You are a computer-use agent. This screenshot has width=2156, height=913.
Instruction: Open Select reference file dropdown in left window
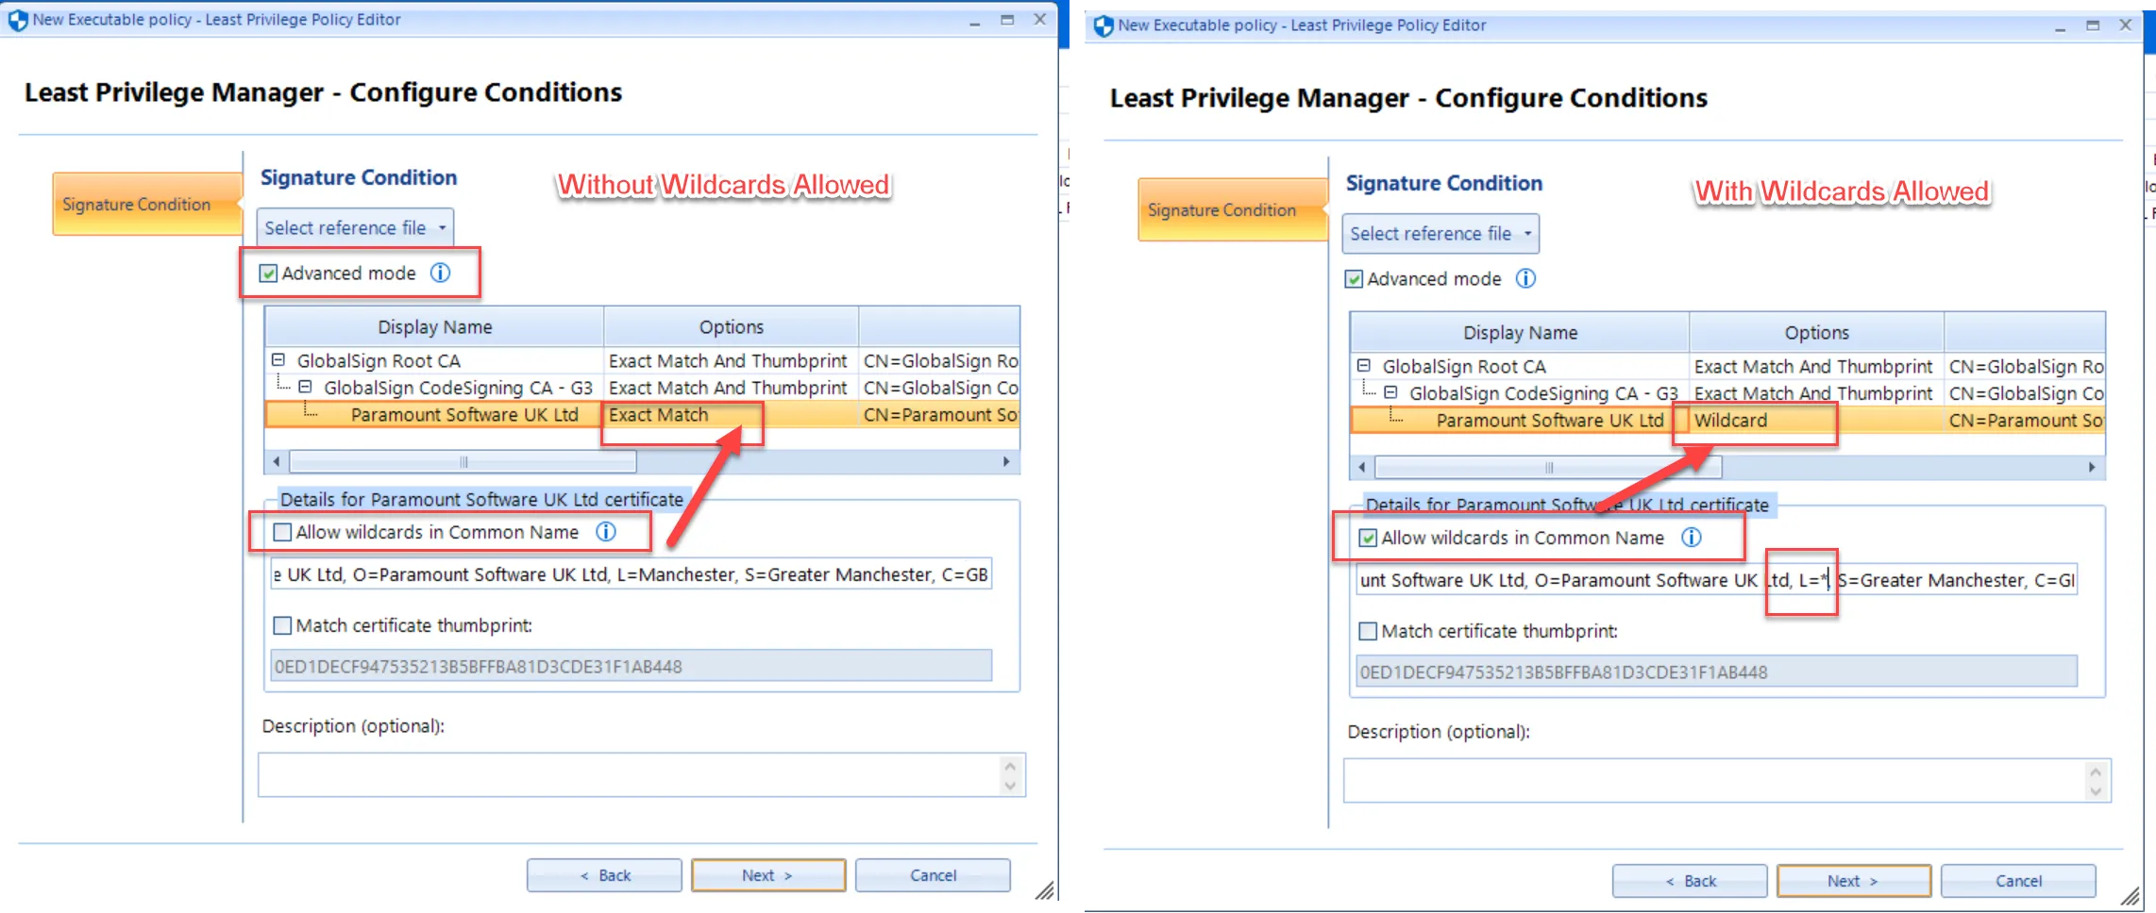(355, 227)
